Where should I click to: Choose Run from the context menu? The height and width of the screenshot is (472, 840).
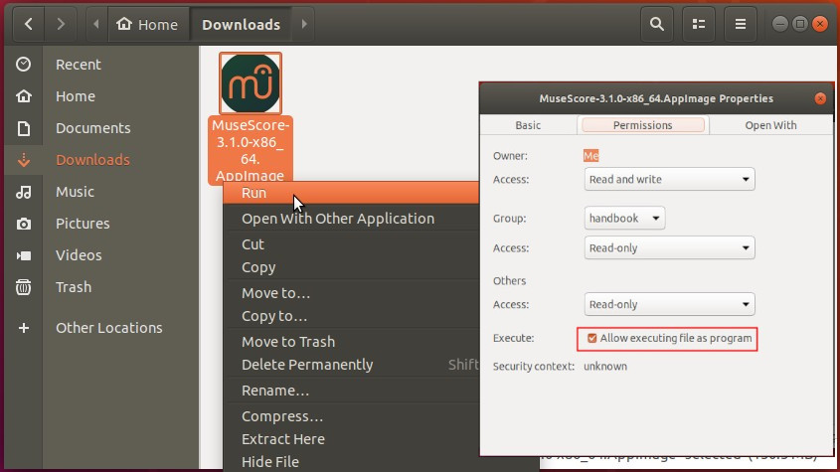point(351,193)
